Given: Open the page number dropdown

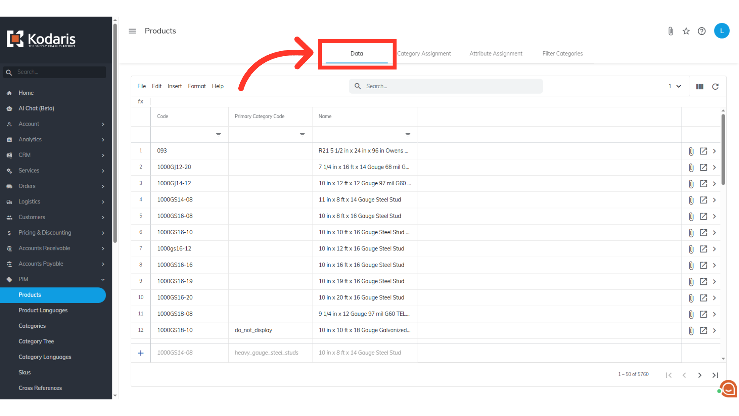Looking at the screenshot, I should pos(674,86).
